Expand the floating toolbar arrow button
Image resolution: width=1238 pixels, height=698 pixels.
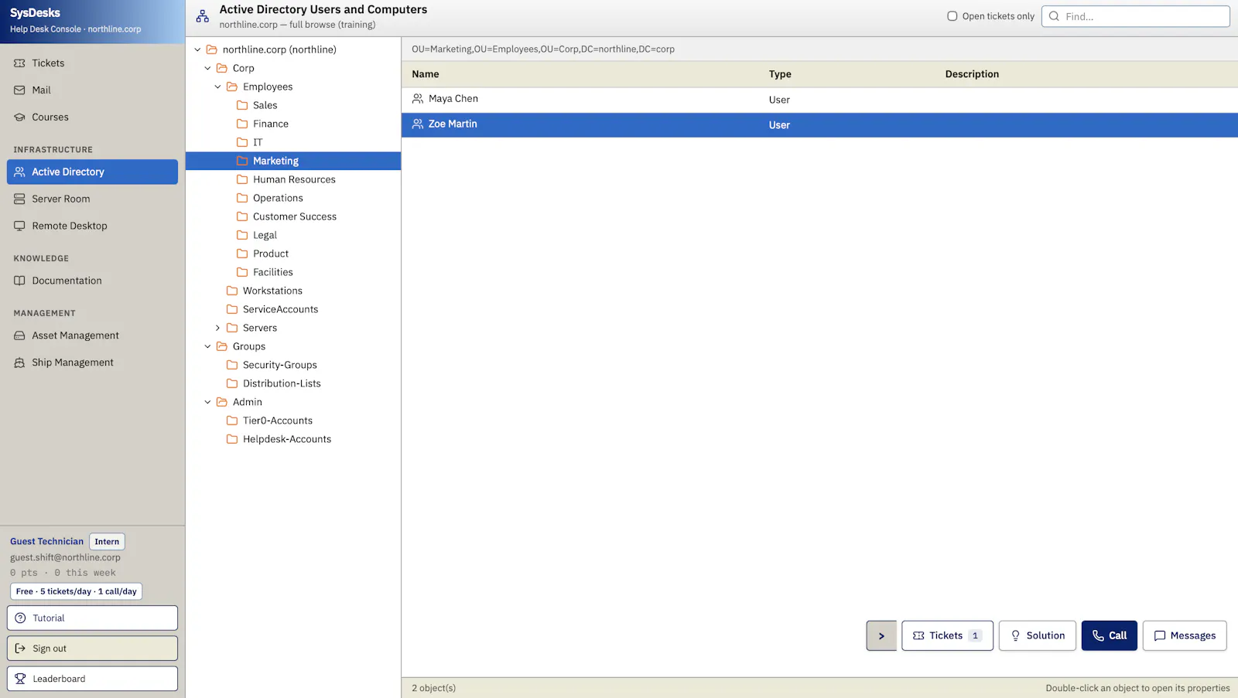881,635
